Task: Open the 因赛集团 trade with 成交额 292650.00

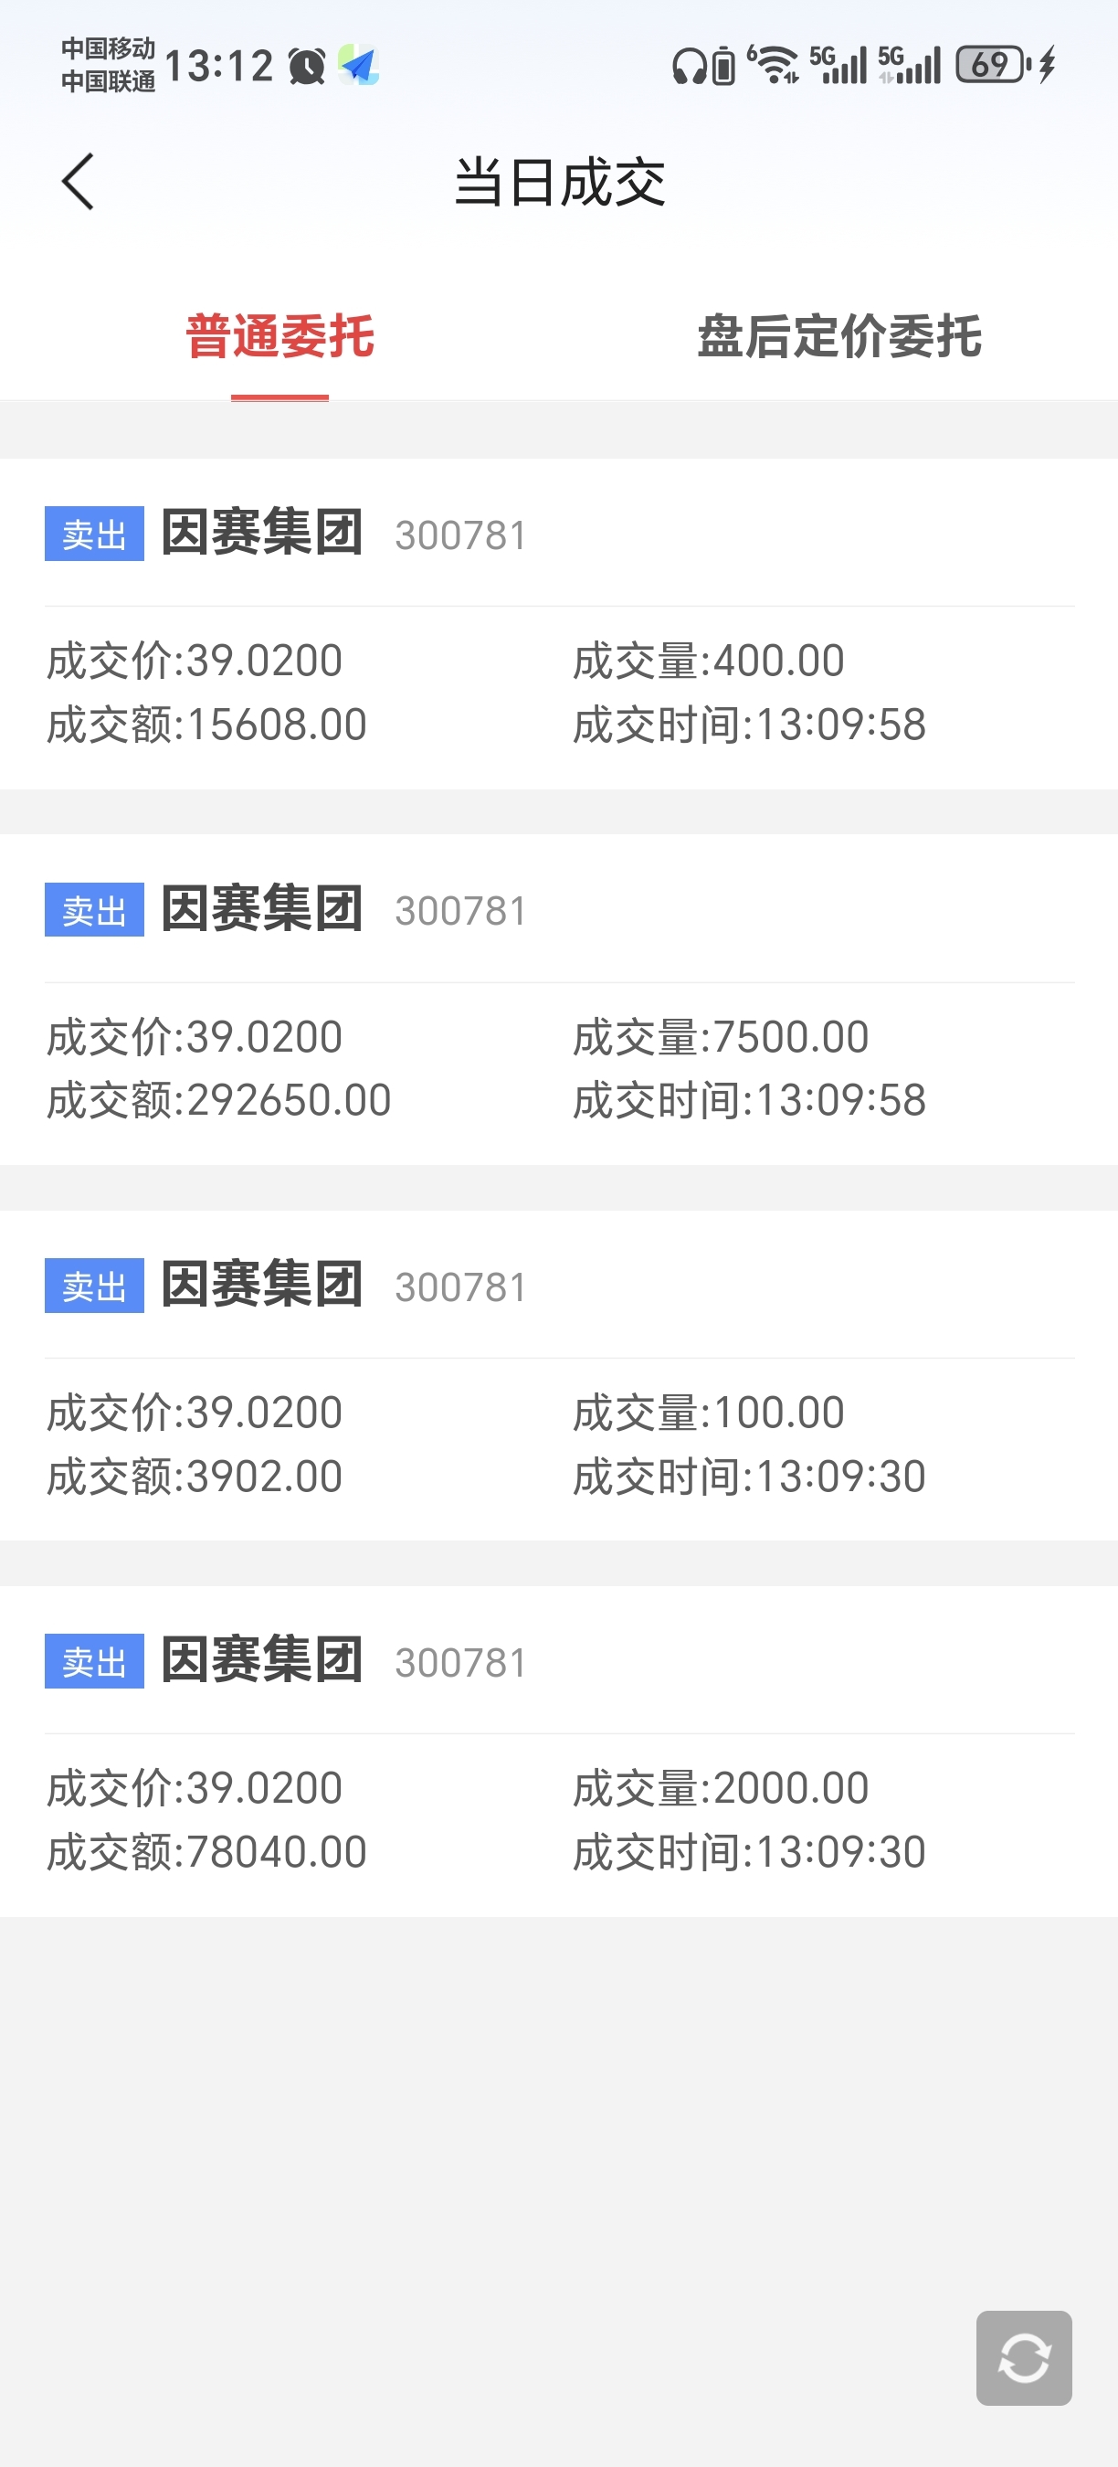Action: tap(559, 999)
